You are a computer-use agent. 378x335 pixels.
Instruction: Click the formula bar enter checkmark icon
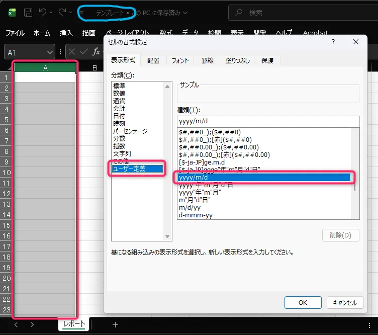[x=84, y=52]
